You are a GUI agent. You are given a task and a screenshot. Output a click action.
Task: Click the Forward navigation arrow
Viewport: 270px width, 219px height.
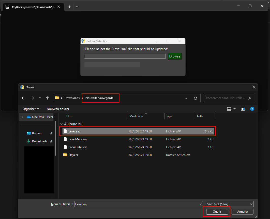click(x=32, y=98)
